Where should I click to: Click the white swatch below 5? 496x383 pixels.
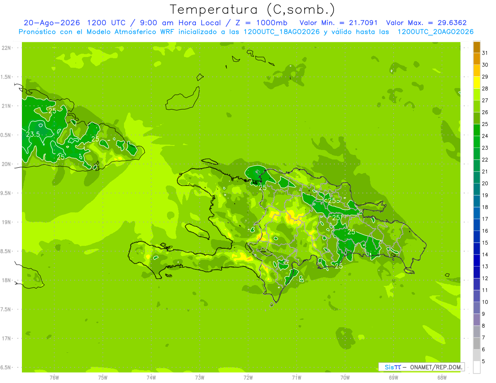coord(477,367)
